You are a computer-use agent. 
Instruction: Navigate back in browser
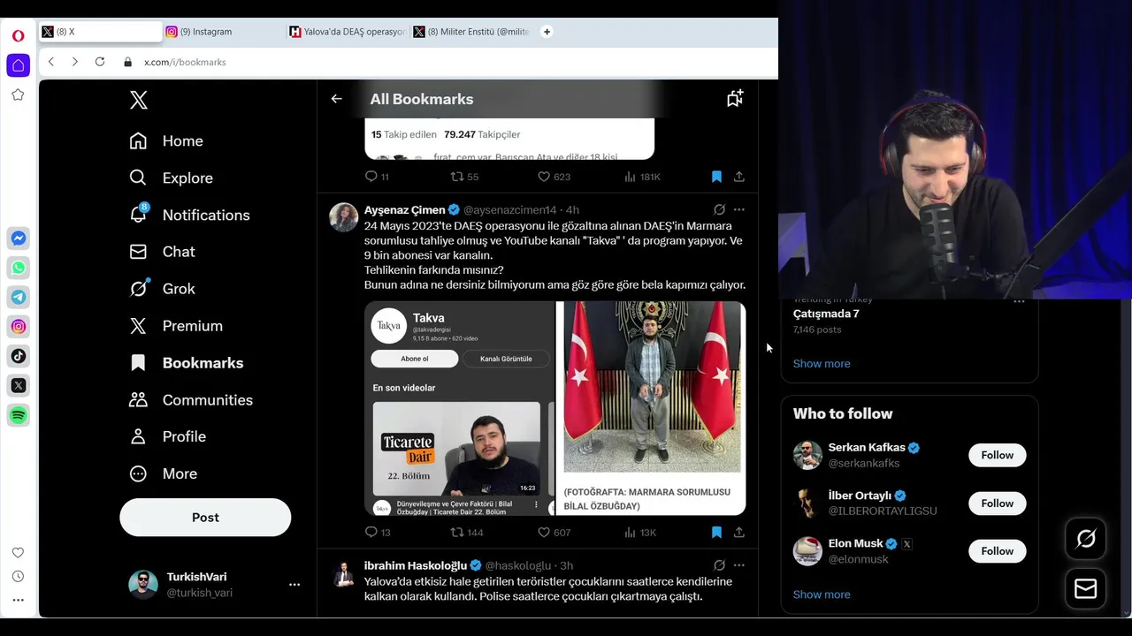click(x=51, y=62)
